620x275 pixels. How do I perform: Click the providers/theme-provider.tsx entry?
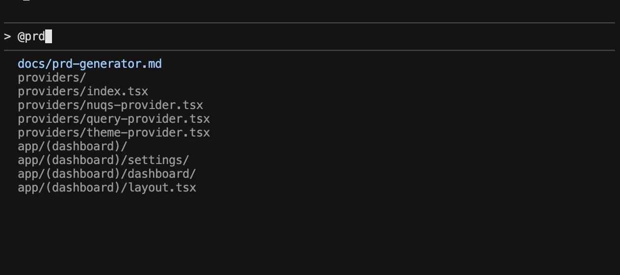114,133
